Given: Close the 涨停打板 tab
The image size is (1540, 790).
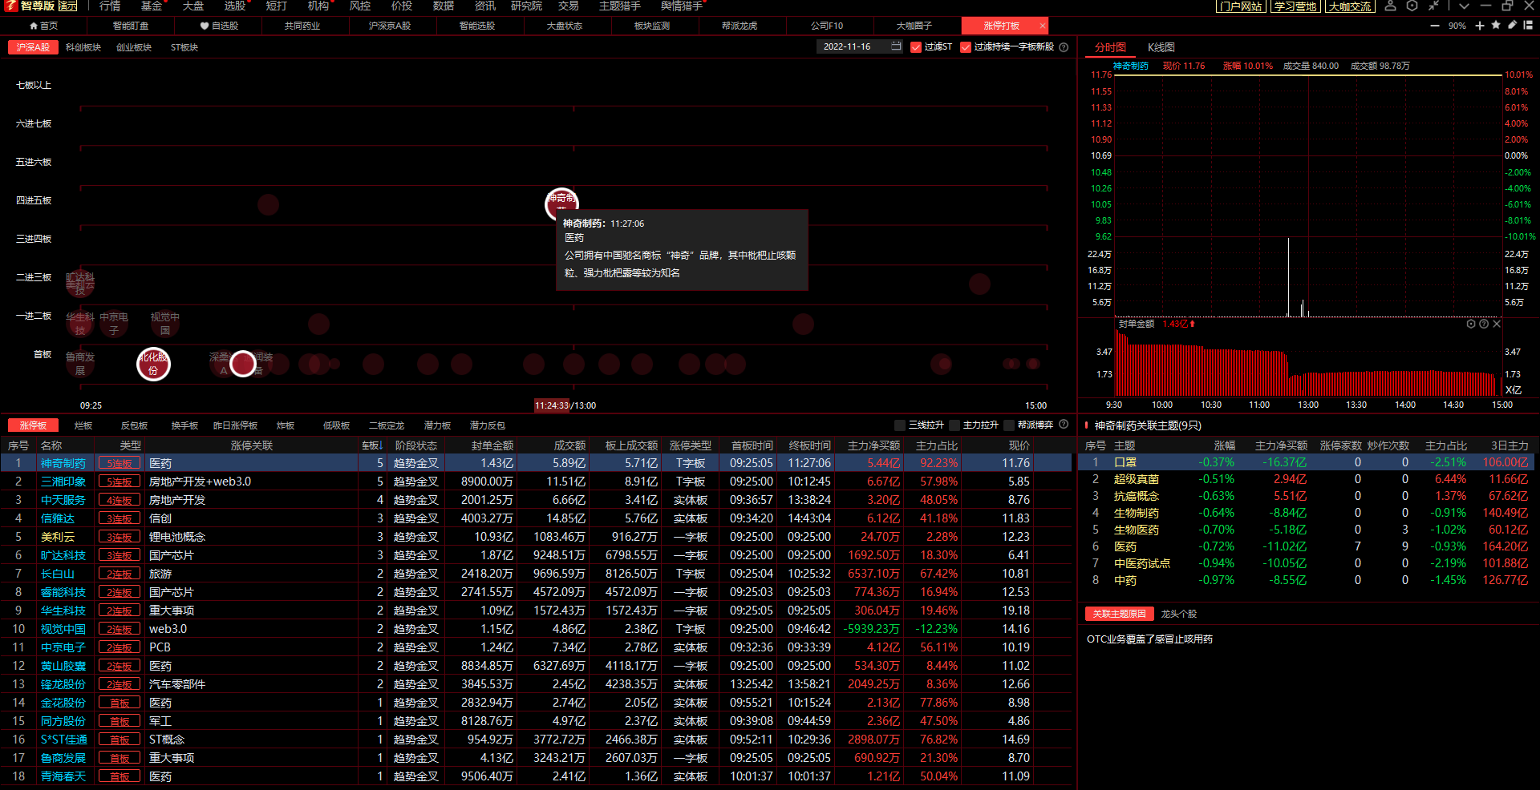Looking at the screenshot, I should click(1042, 26).
